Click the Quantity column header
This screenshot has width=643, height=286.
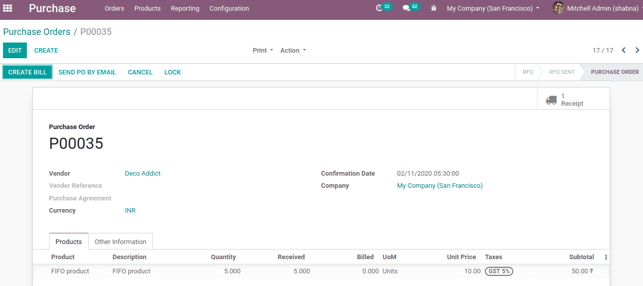[x=223, y=257]
